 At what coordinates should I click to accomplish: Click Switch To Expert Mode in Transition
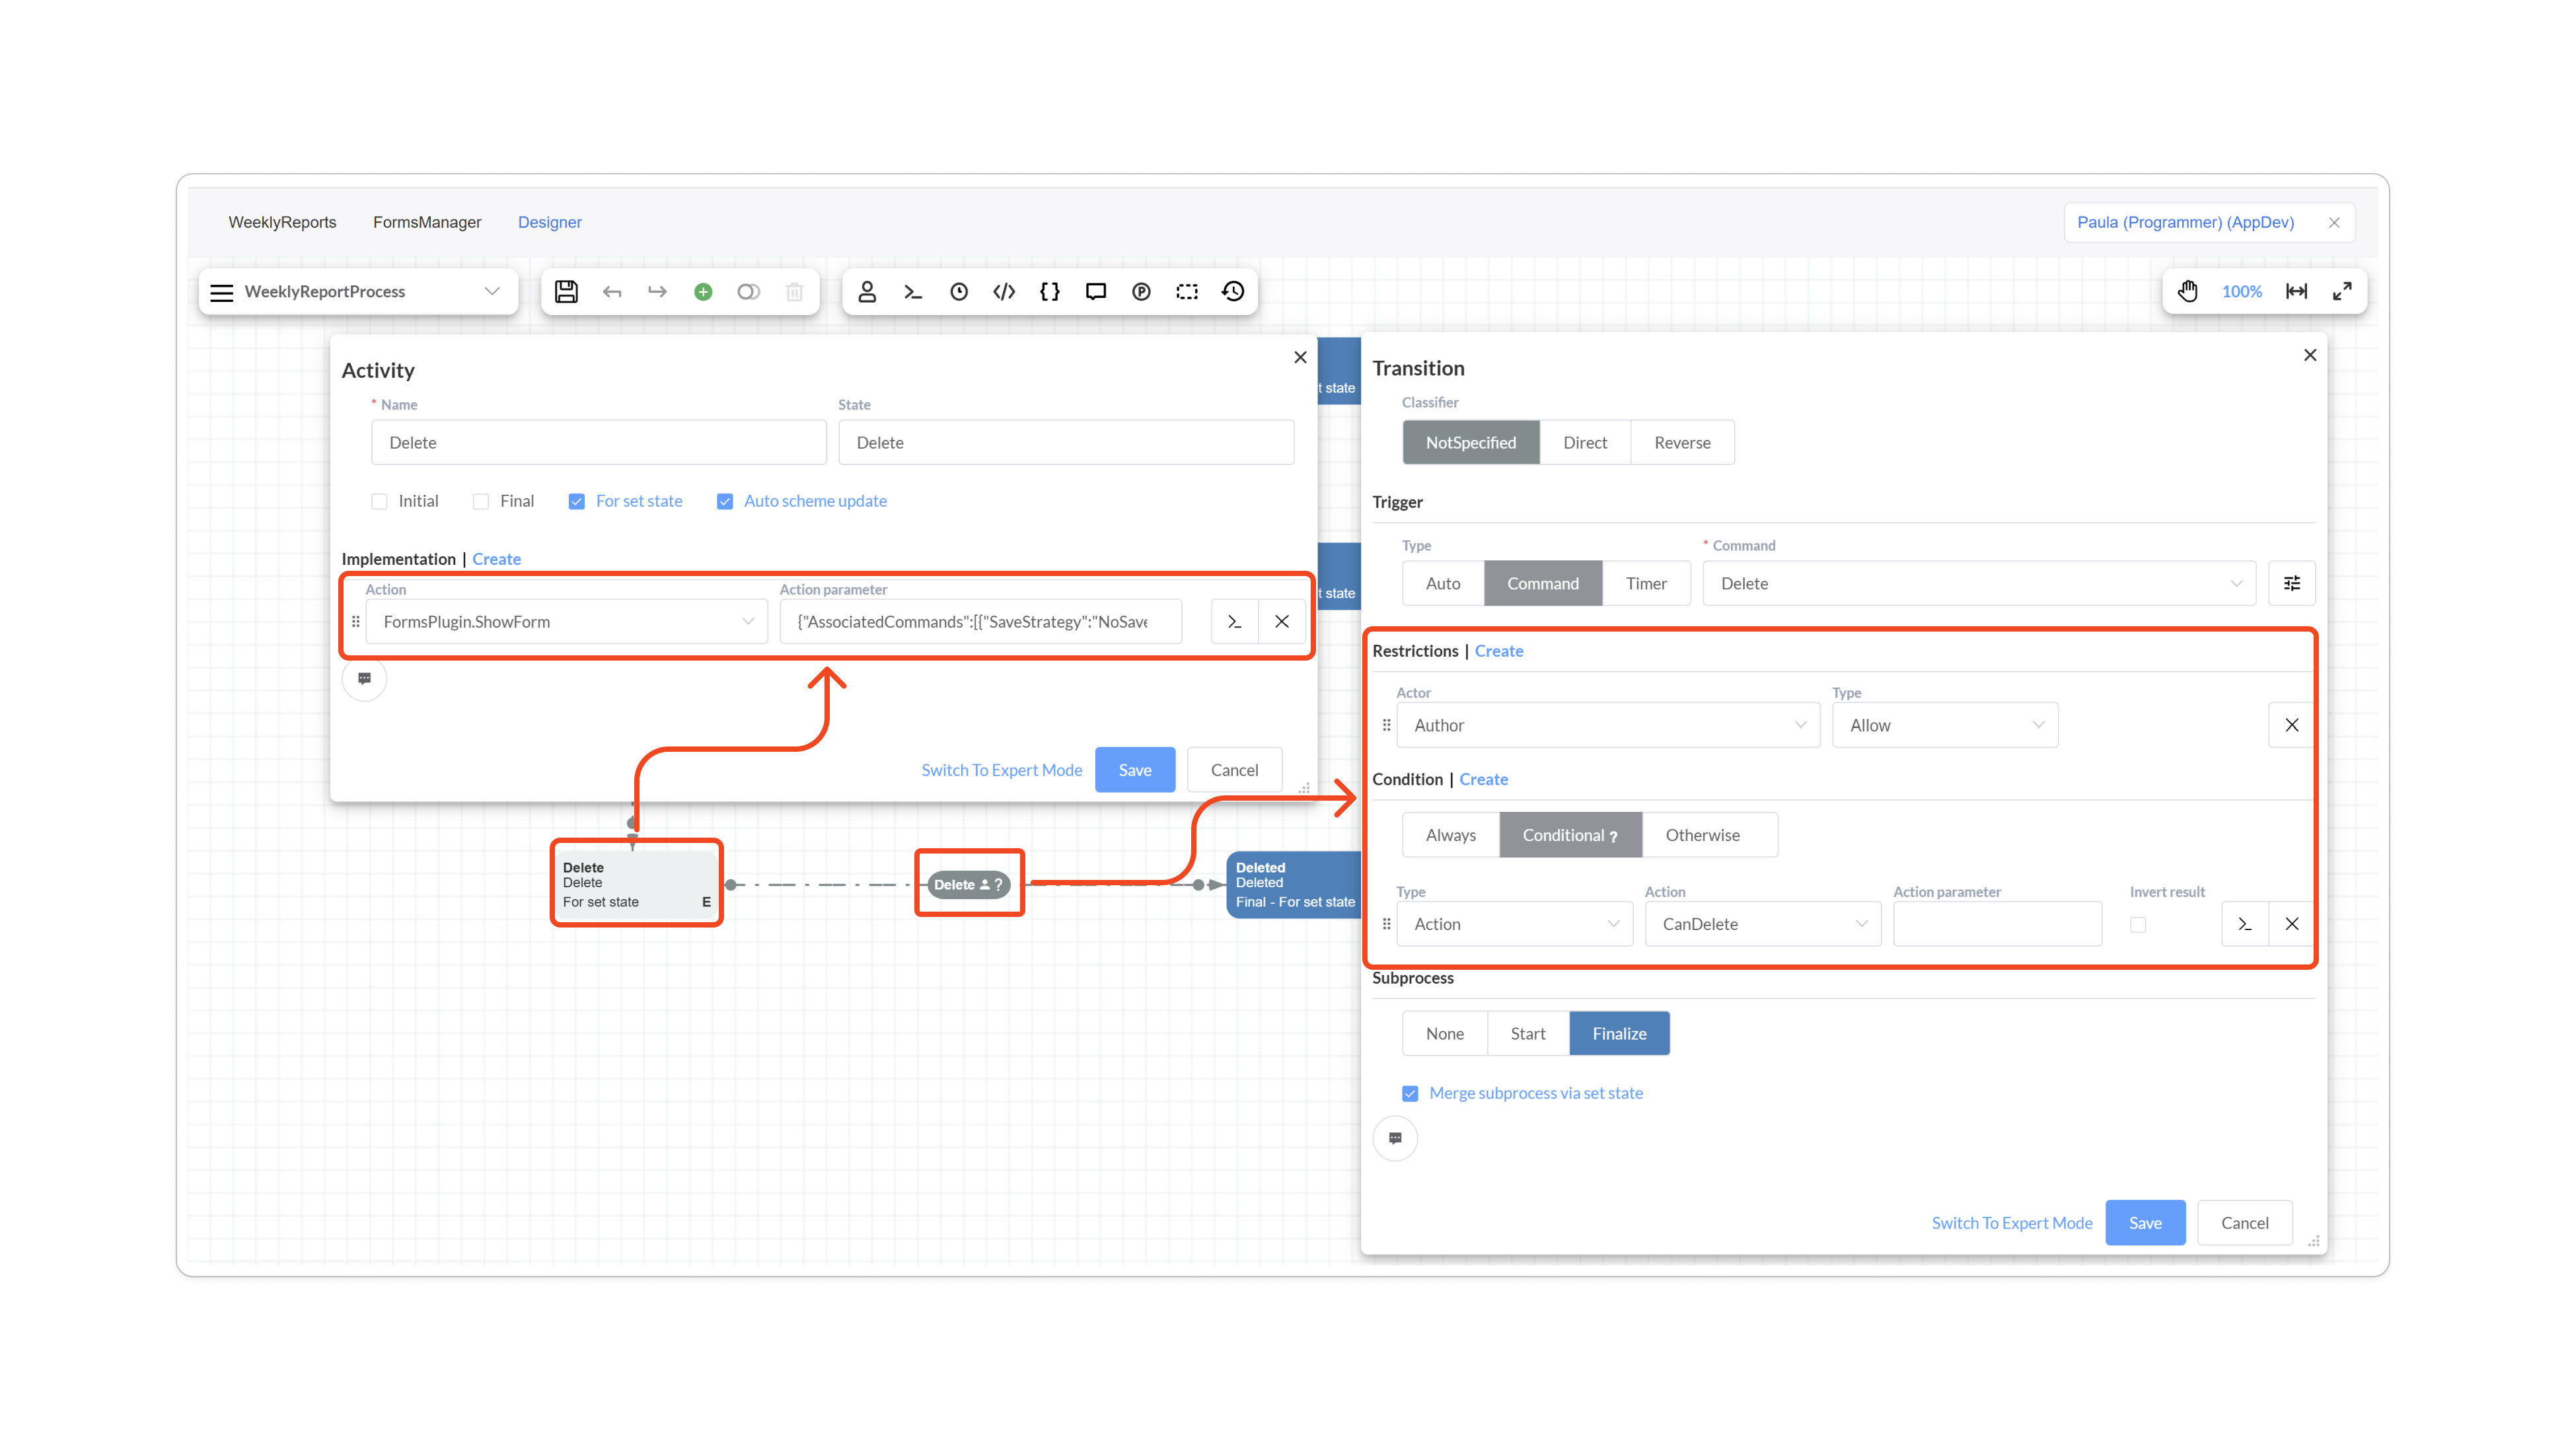2011,1222
